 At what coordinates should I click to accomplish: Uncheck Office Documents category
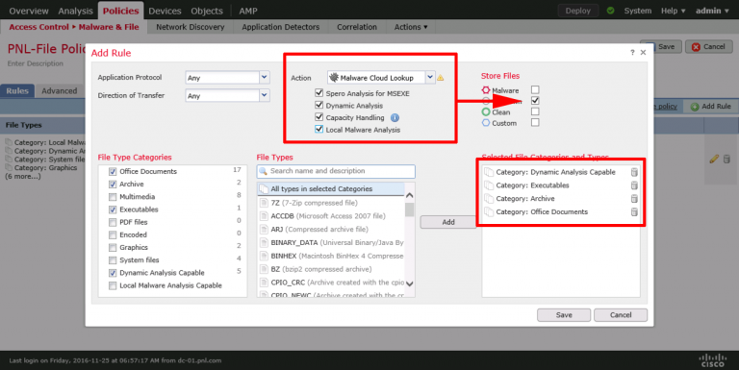(x=113, y=172)
